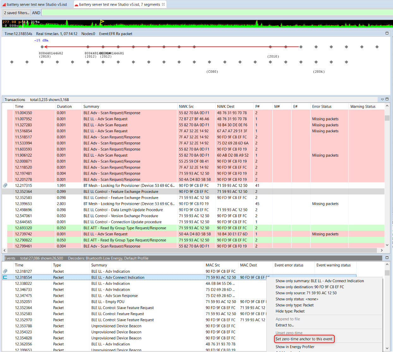Maximize the Events pane

coord(387,258)
